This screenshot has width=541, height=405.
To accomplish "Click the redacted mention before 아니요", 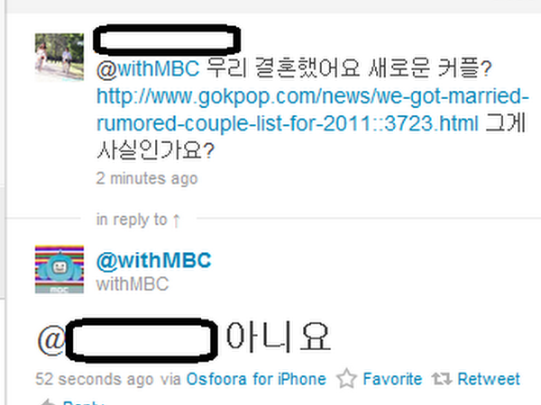I will (142, 339).
